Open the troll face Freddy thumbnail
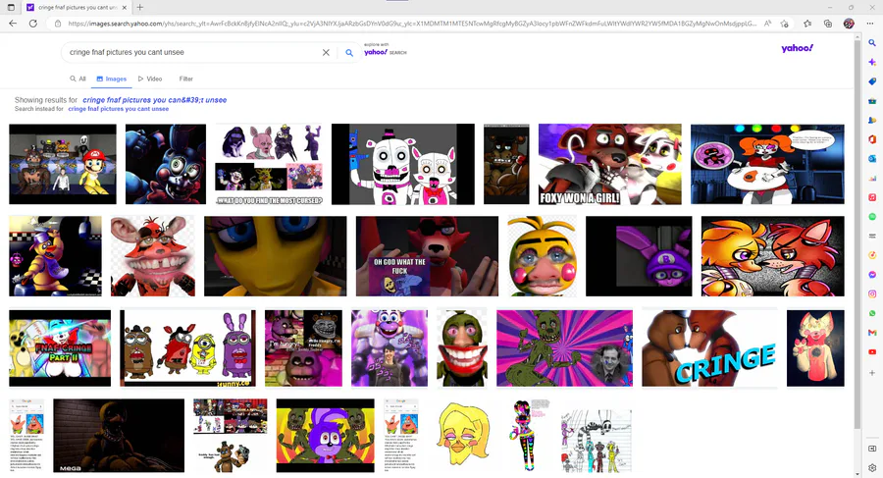Image resolution: width=883 pixels, height=478 pixels. (303, 347)
